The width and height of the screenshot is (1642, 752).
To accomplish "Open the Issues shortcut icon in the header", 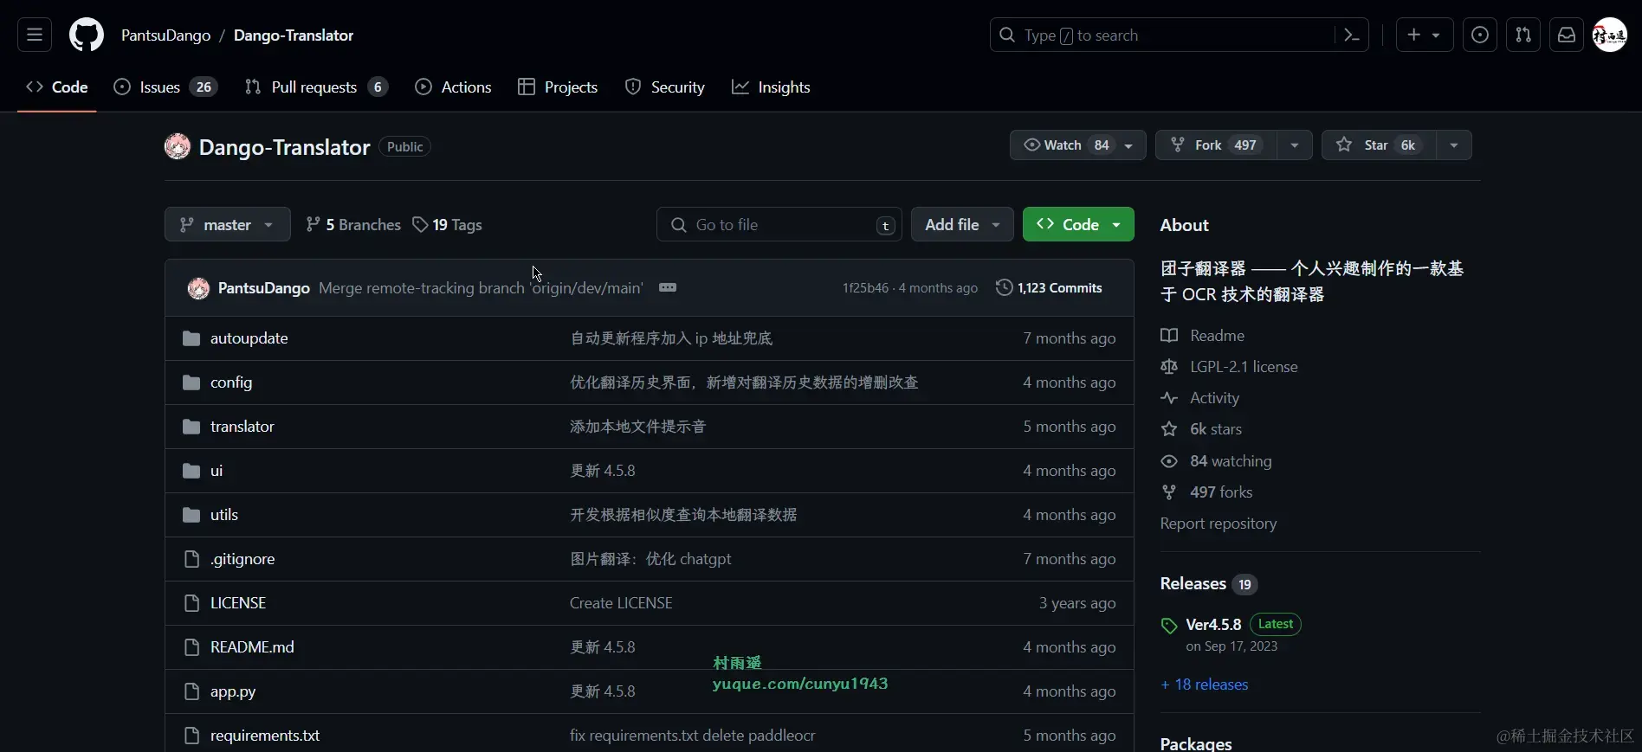I will pos(1480,35).
